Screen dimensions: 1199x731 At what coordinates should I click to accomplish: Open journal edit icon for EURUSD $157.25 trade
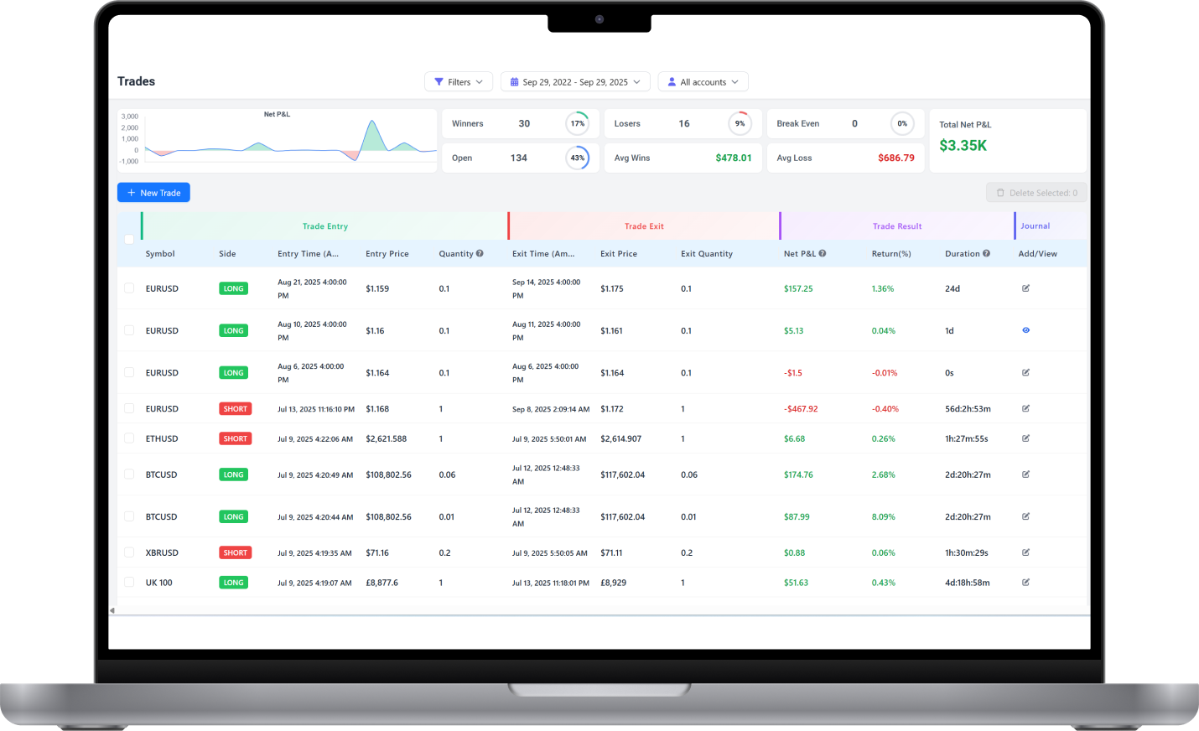(1025, 288)
